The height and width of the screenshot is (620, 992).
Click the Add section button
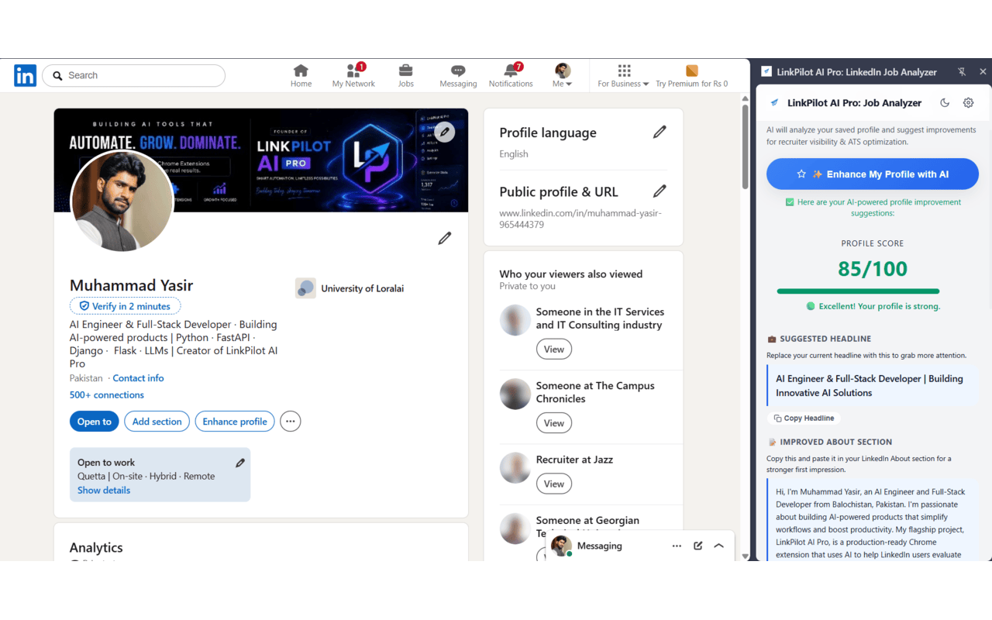click(x=157, y=422)
